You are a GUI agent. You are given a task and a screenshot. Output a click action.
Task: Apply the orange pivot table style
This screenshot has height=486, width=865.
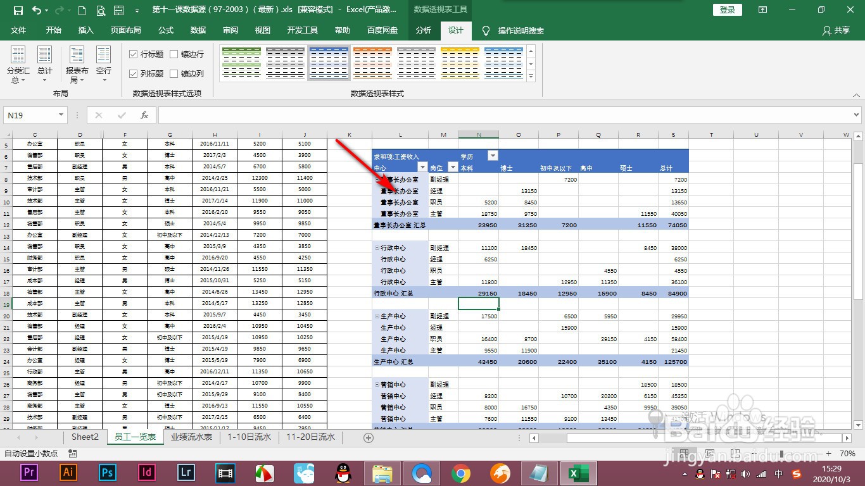coord(373,62)
